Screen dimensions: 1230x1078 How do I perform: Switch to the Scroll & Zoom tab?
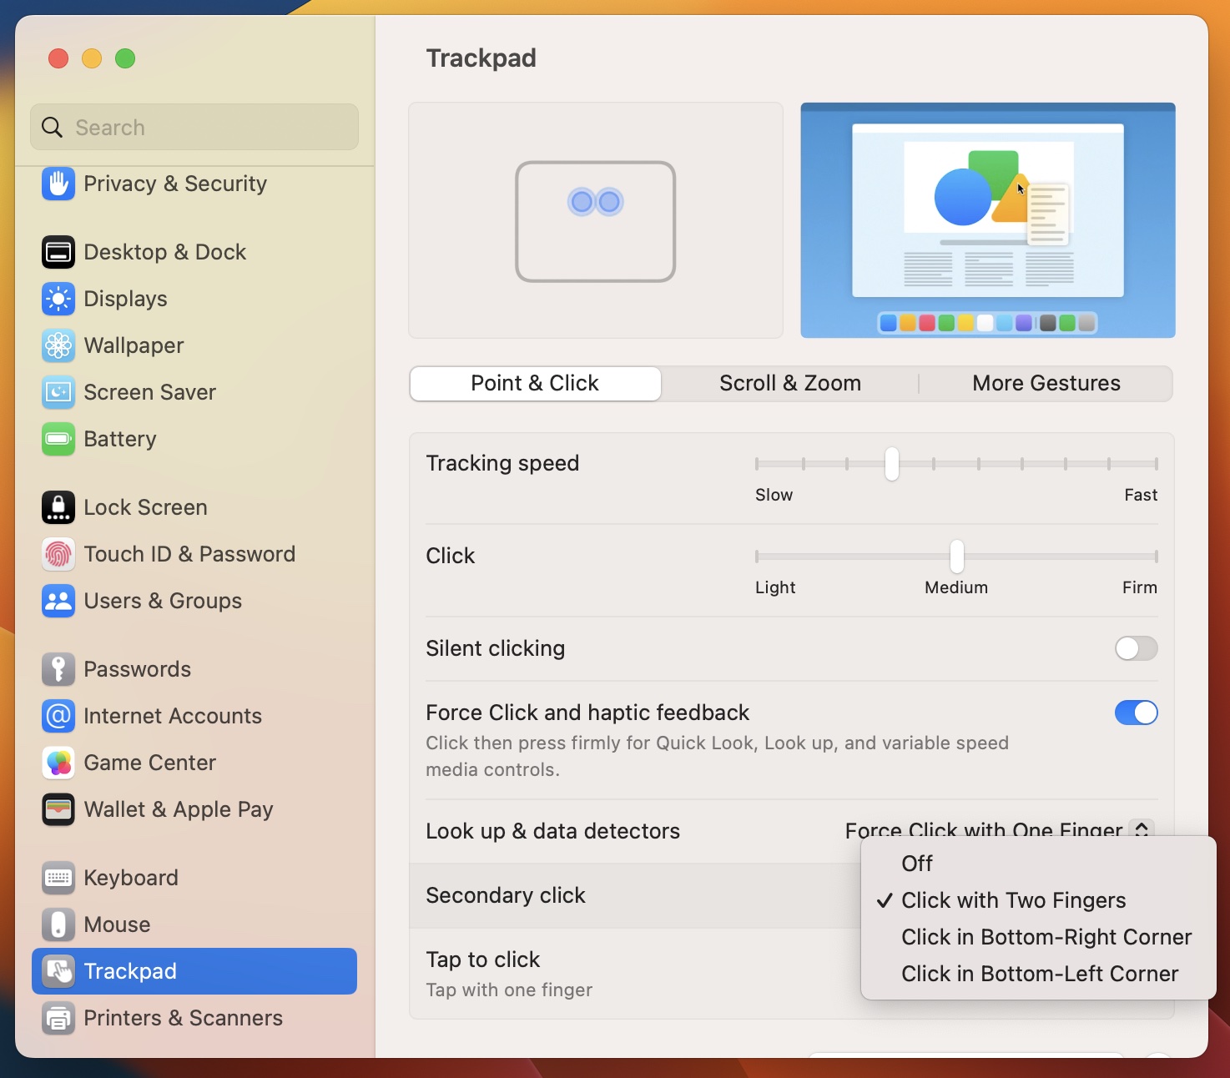coord(789,383)
